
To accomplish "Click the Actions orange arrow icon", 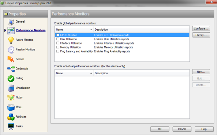I will 11,59.
